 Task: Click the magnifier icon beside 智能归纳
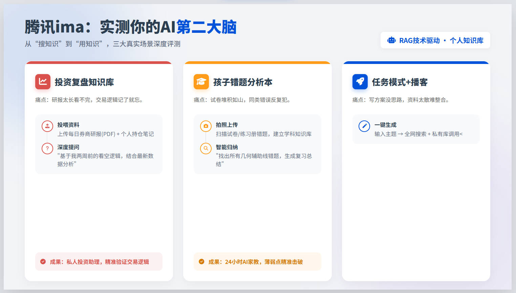pyautogui.click(x=206, y=148)
